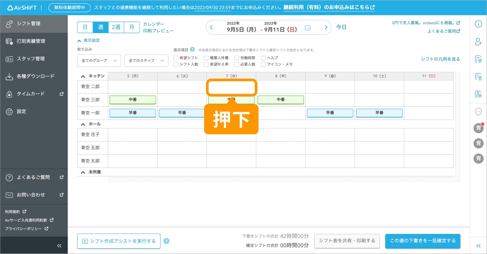
Task: Open the 全てのグループ dropdown
Action: coord(99,61)
